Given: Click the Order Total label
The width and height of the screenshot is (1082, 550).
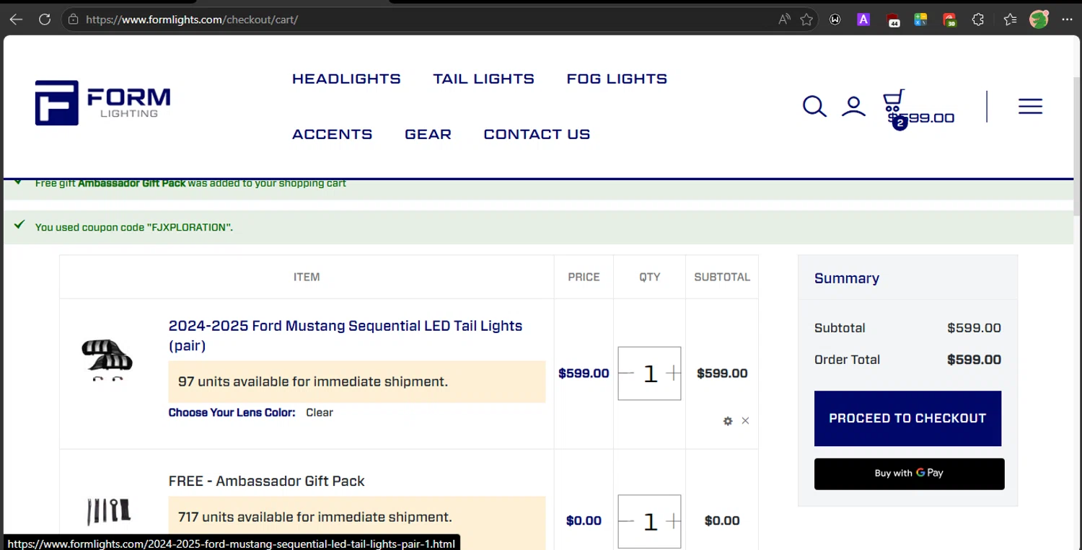Looking at the screenshot, I should point(847,360).
